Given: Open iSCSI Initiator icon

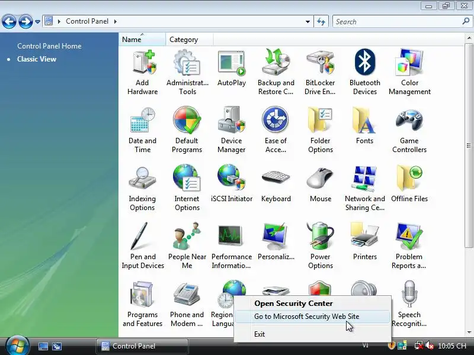Looking at the screenshot, I should pos(232,184).
